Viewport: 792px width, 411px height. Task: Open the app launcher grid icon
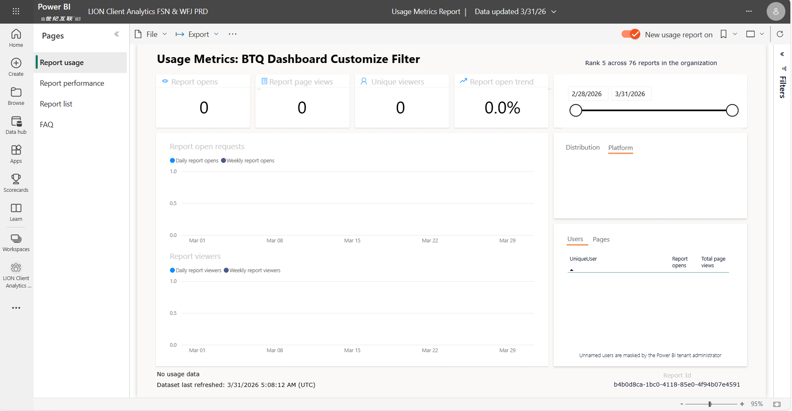click(16, 11)
